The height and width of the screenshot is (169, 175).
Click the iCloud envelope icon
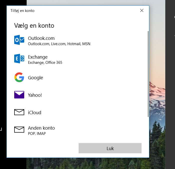(x=19, y=112)
